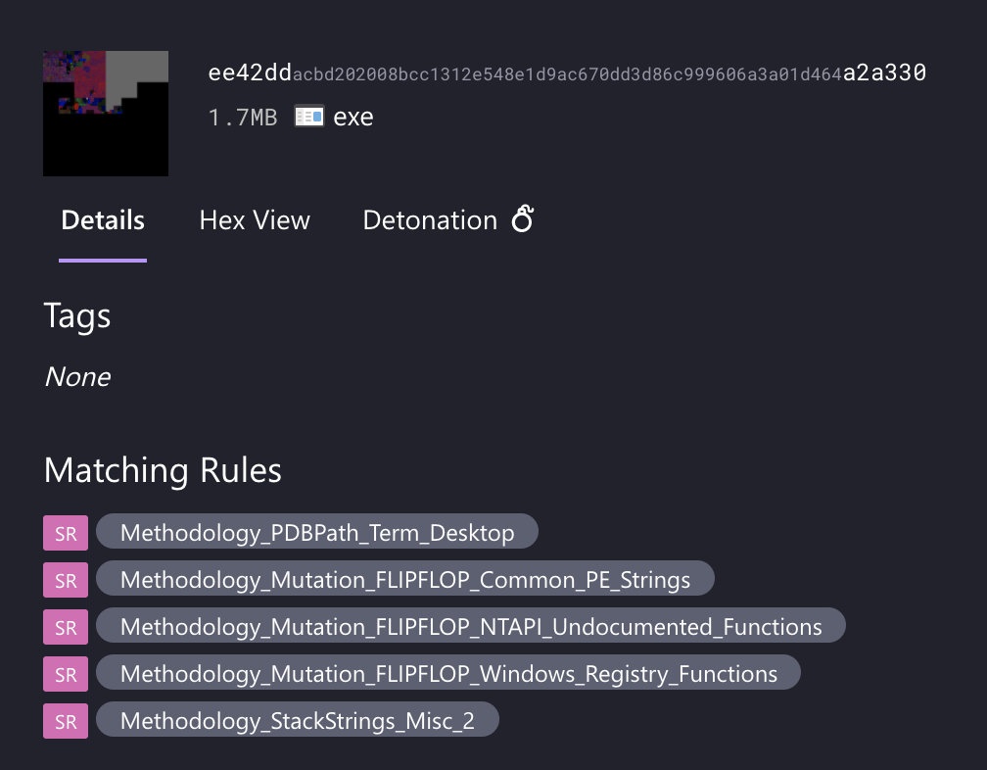Click SR badge beside Methodology_PDBPath_Term_Desktop
Viewport: 987px width, 770px height.
pos(66,533)
